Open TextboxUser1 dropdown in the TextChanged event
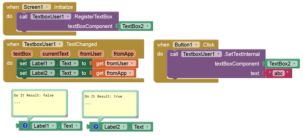303x136 pixels. coord(43,44)
